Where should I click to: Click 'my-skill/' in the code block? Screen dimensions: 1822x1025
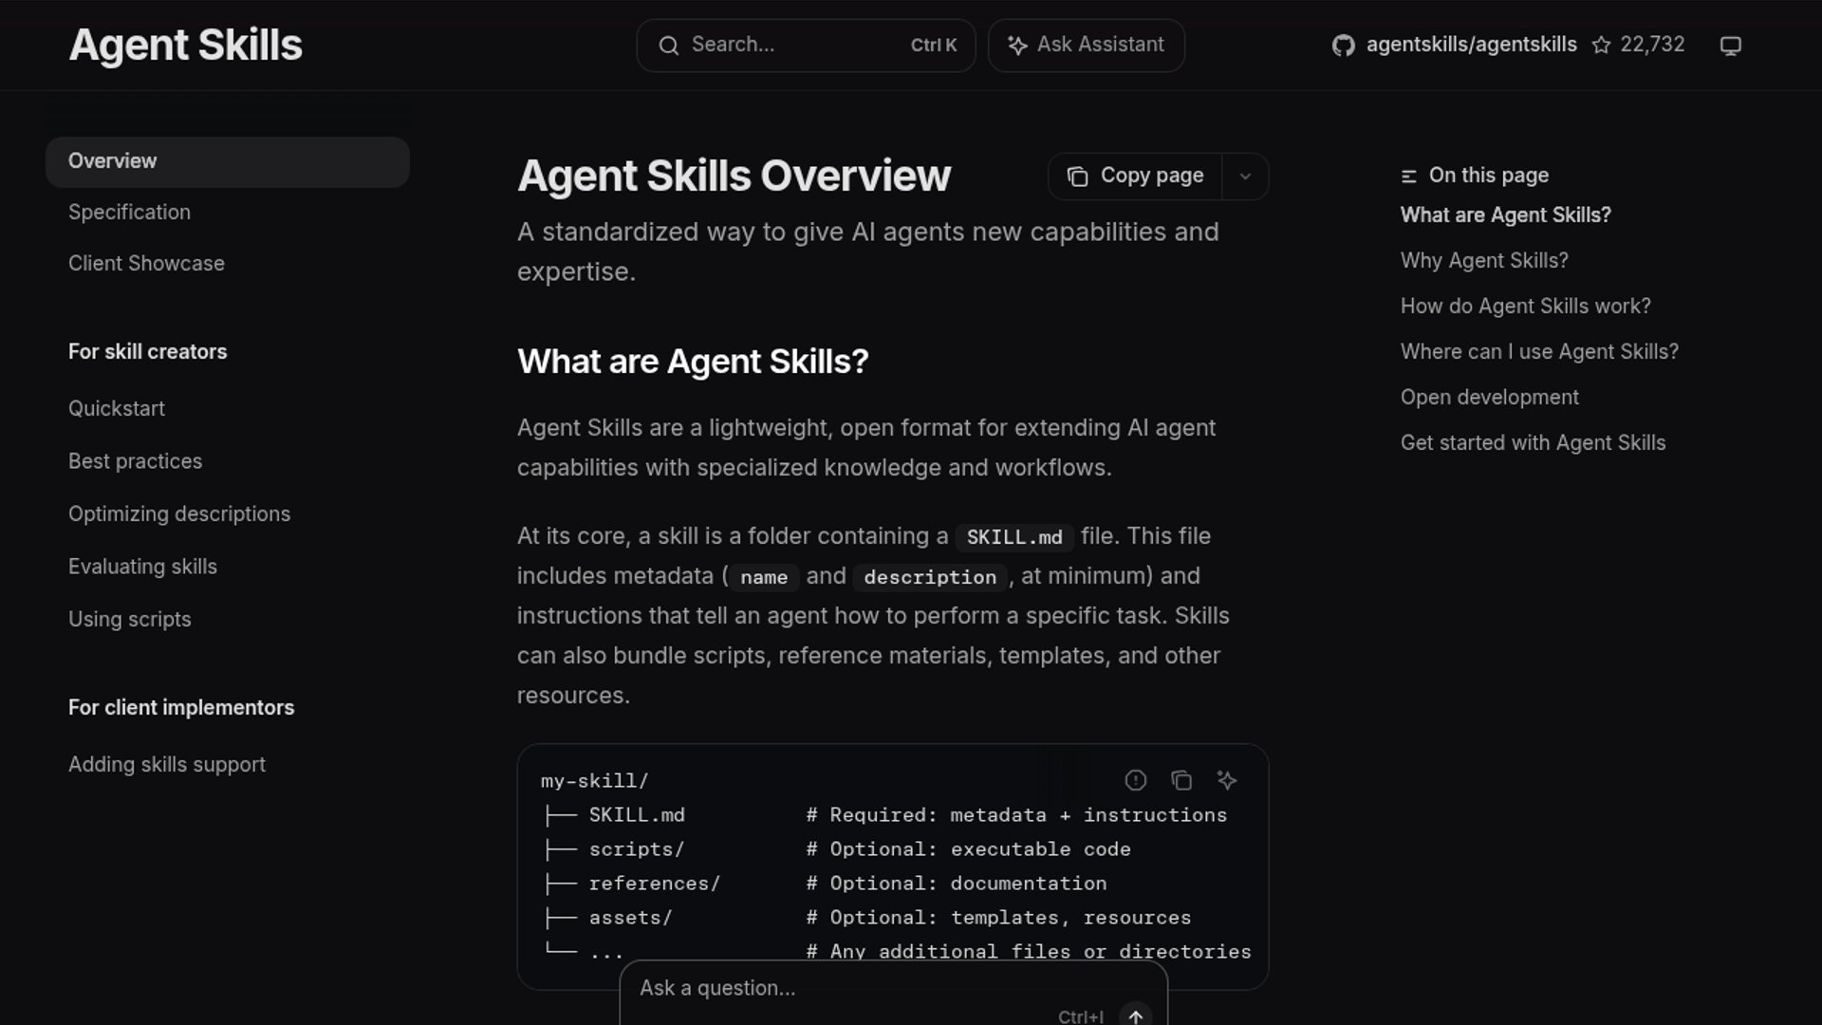point(595,781)
